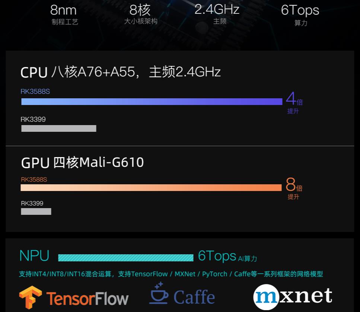This screenshot has height=312, width=360.
Task: Click the teal striped NPU bar
Action: 125,257
